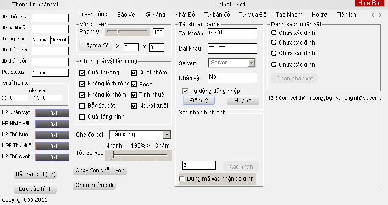Click Chọn nhân vật button
Screen dimensions: 388x205
point(294,79)
